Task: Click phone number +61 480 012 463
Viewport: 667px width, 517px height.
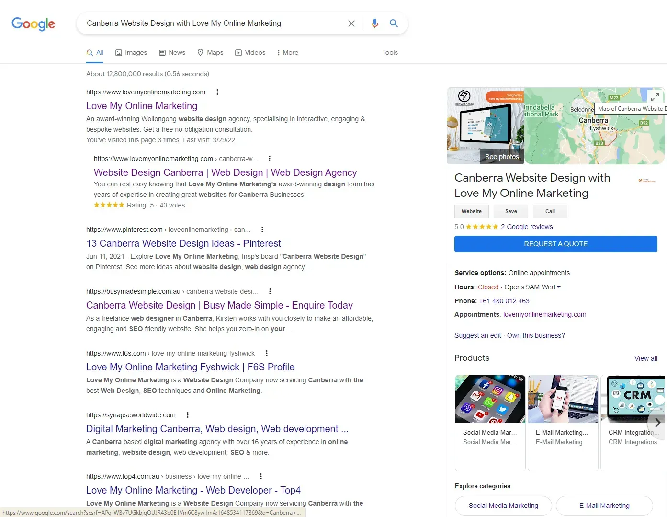Action: (x=504, y=301)
